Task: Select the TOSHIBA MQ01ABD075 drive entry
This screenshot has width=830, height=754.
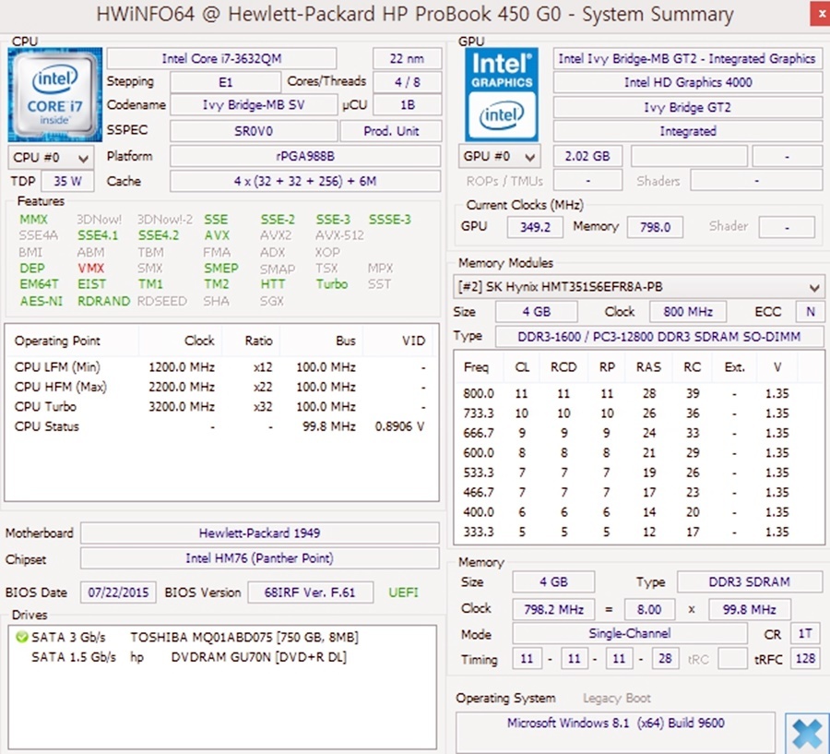Action: tap(243, 638)
